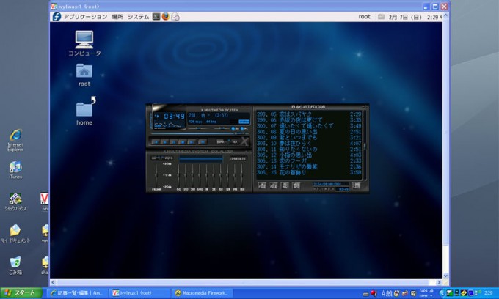Screen dimensions: 499x299
Task: Click the XMMS balance slider
Action: (222, 128)
